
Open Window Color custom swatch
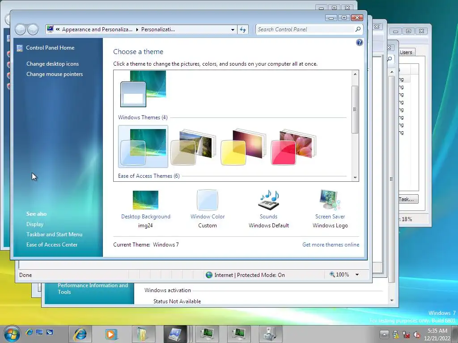pos(208,200)
